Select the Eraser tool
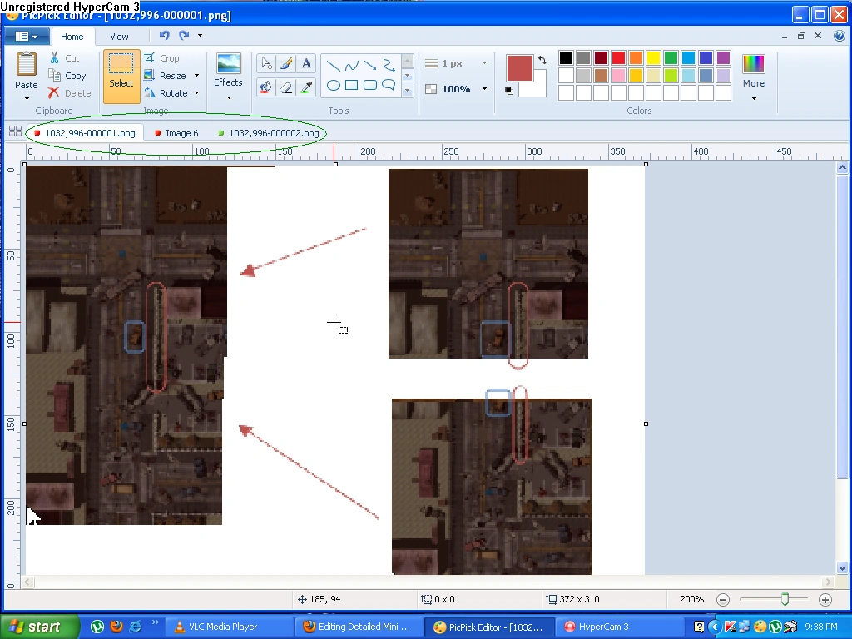This screenshot has height=639, width=852. click(286, 87)
